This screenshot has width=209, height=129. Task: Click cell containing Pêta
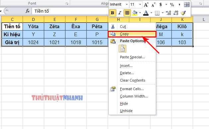(x=97, y=27)
